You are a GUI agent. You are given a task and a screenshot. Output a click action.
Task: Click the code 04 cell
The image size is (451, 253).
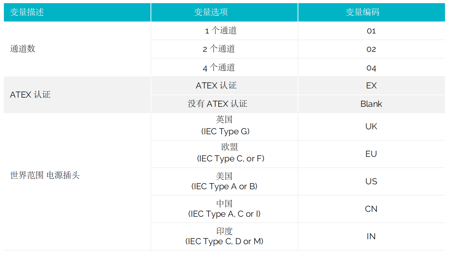[371, 68]
